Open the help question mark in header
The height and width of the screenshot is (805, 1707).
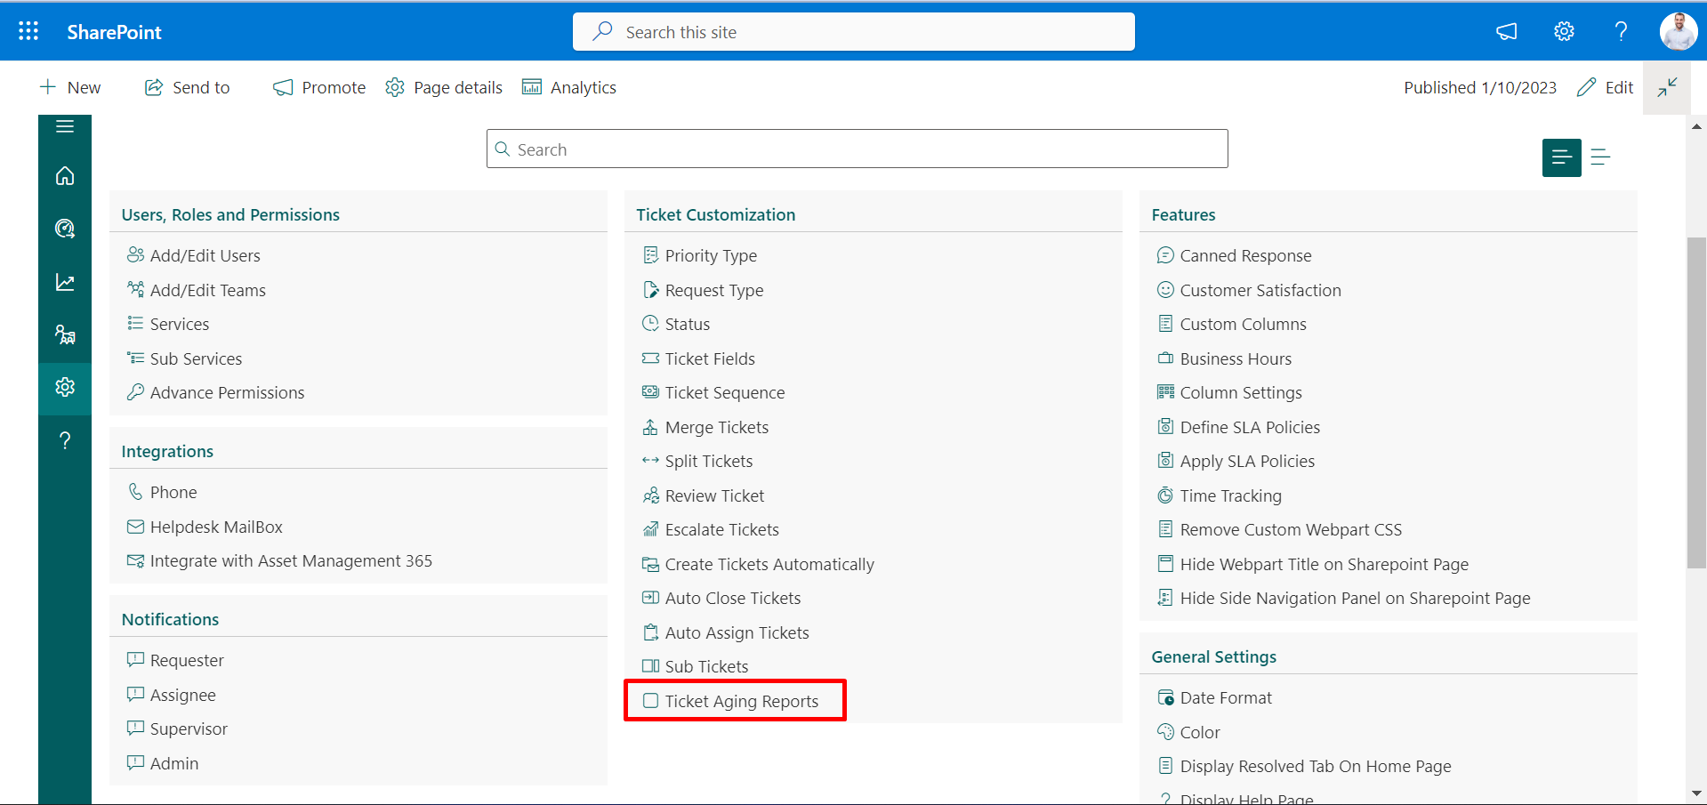click(1621, 32)
